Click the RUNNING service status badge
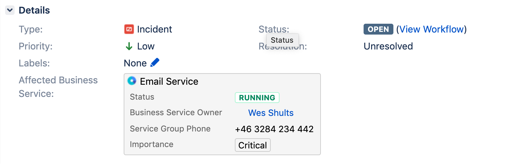 click(x=257, y=98)
